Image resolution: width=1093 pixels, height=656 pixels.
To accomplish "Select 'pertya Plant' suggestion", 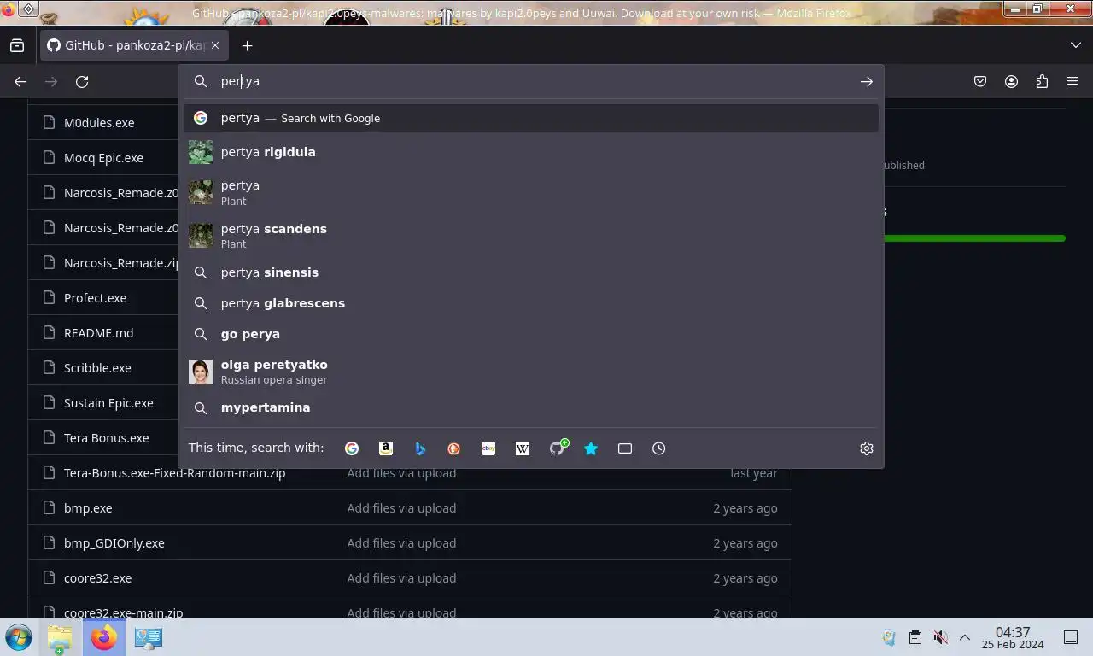I will click(531, 192).
